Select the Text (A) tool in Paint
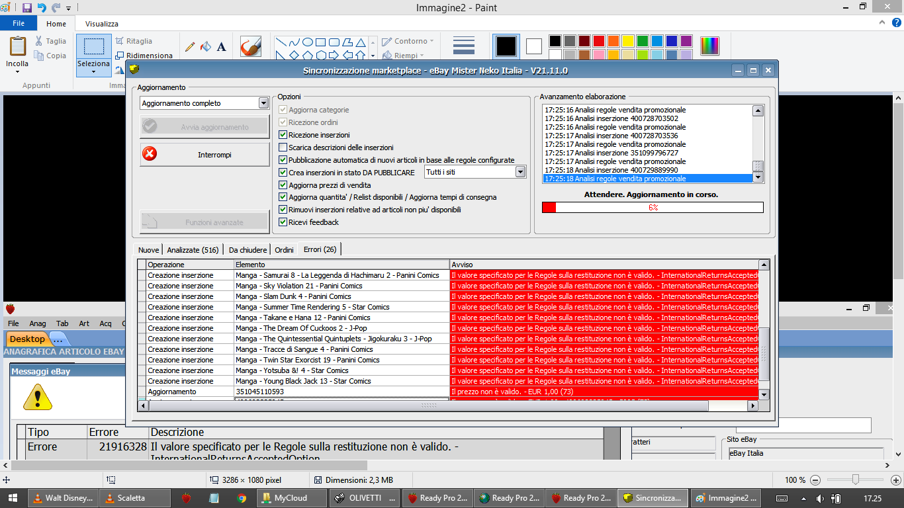 pyautogui.click(x=222, y=47)
